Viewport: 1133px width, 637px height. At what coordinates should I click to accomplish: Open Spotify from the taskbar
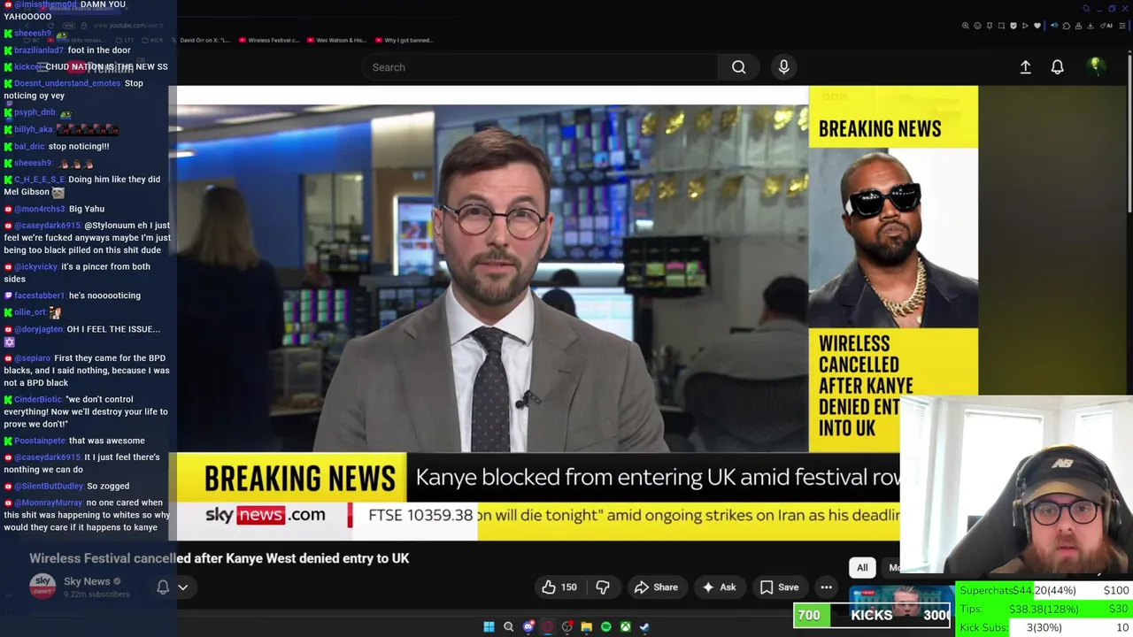click(605, 626)
